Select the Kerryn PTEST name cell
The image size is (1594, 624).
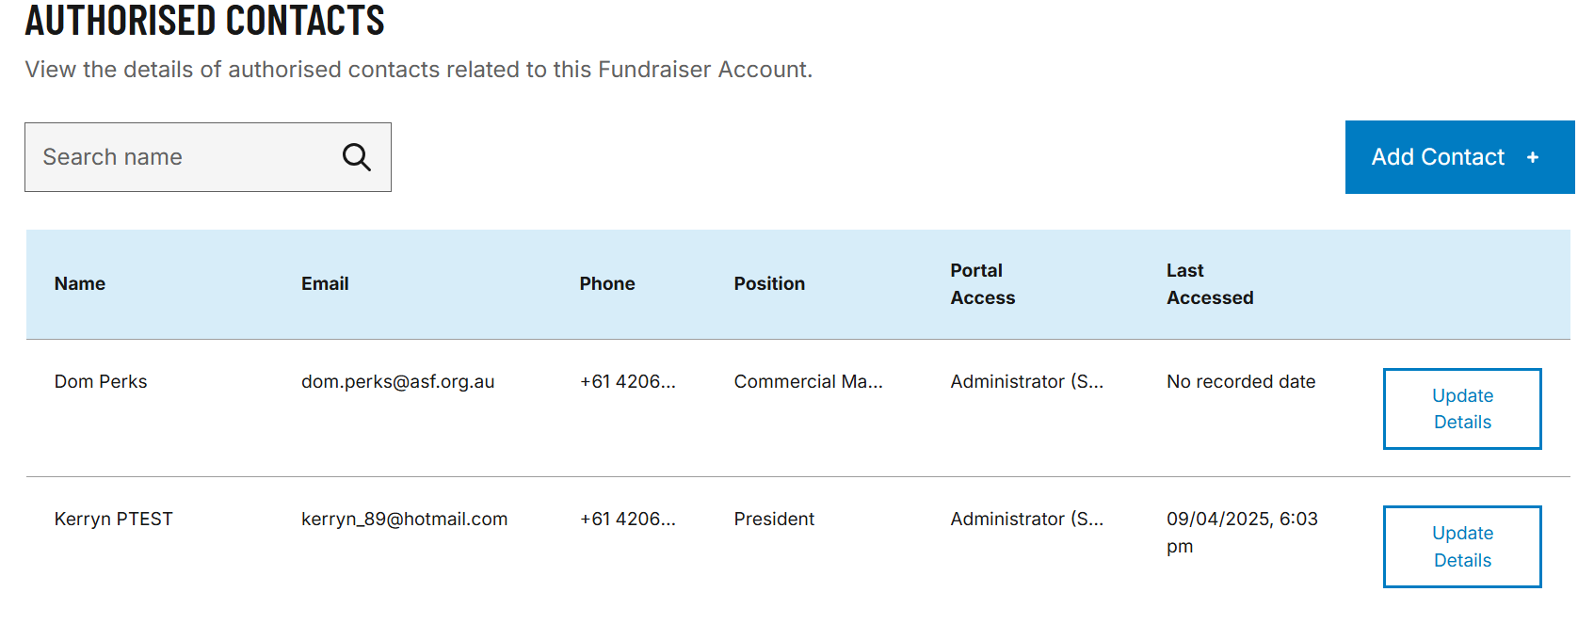tap(114, 519)
